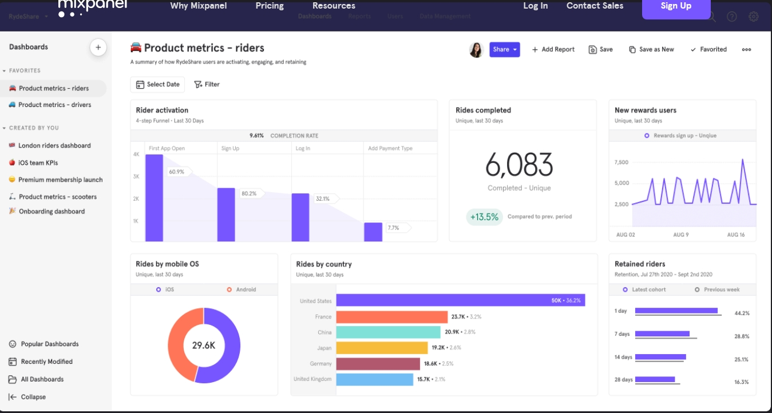This screenshot has width=772, height=413.
Task: Toggle the iOS legend item
Action: (x=166, y=290)
